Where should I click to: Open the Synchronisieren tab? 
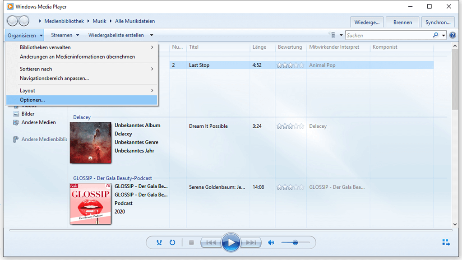click(x=438, y=23)
